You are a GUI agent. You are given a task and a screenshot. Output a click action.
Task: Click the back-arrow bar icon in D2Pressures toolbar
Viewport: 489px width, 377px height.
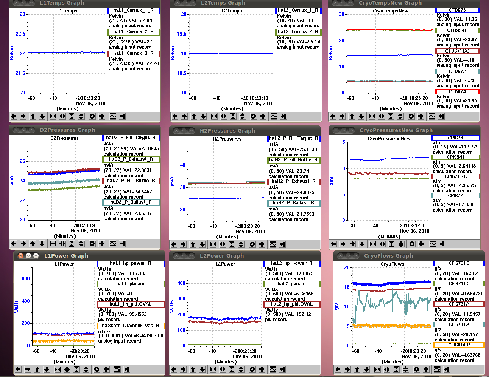click(122, 244)
